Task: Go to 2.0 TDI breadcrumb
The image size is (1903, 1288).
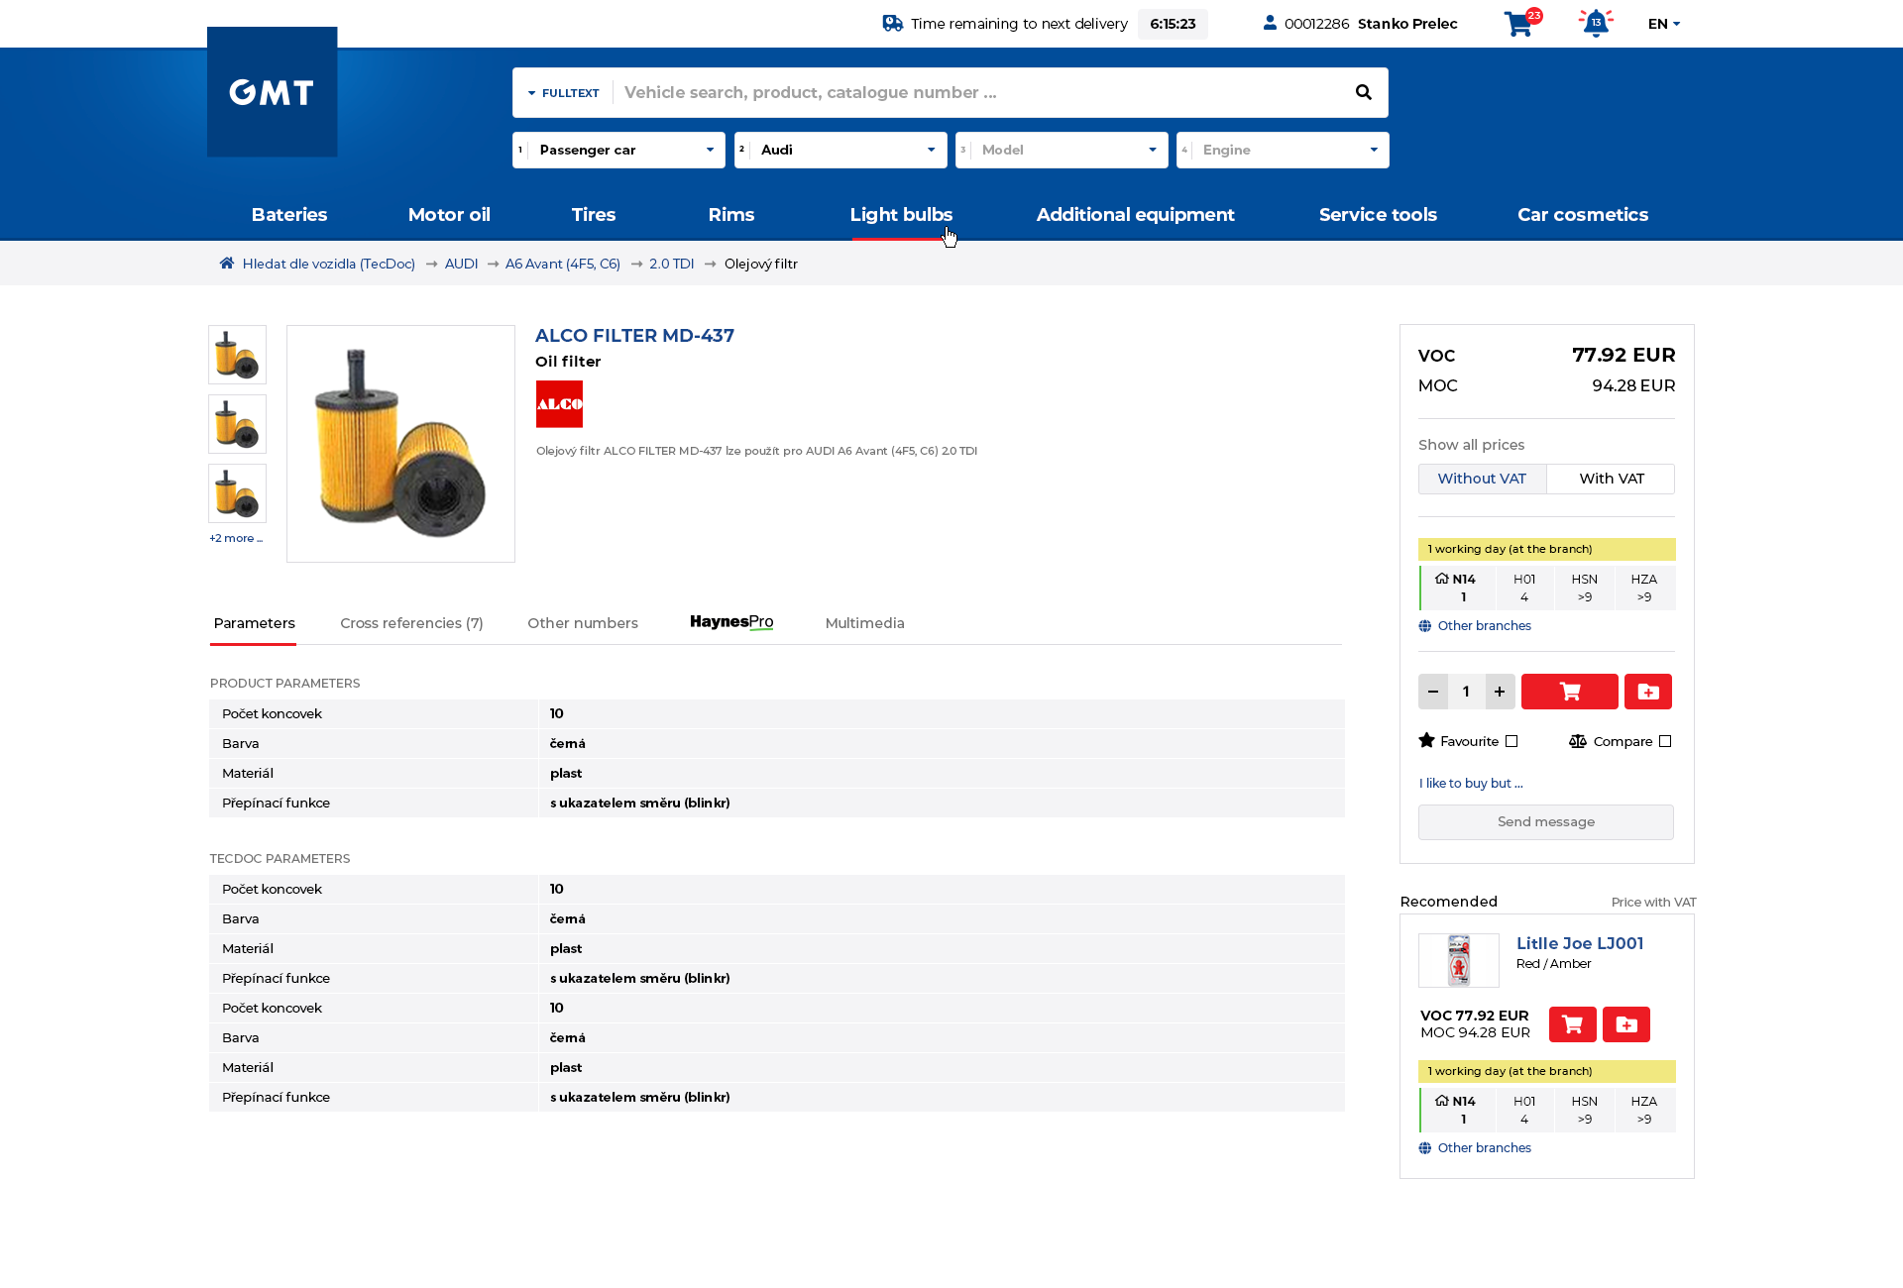Action: 672,264
